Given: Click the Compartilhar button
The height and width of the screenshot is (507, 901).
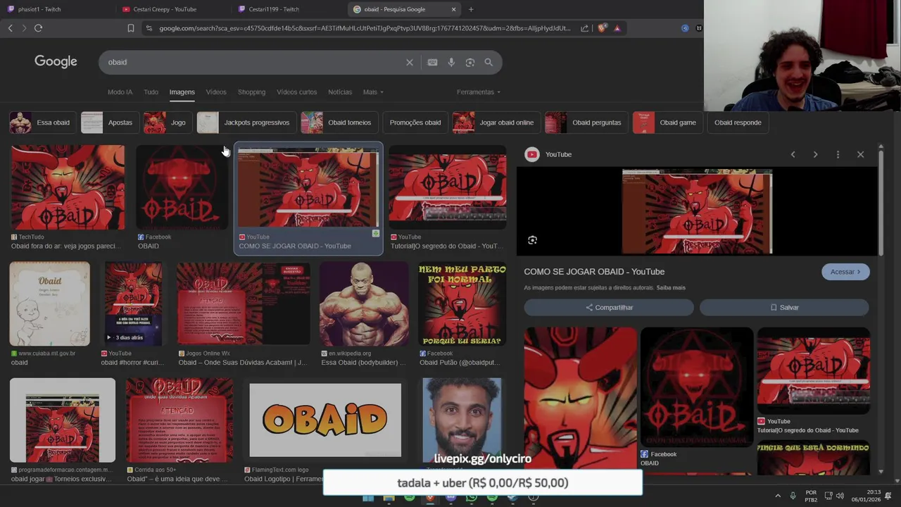Looking at the screenshot, I should [x=609, y=308].
